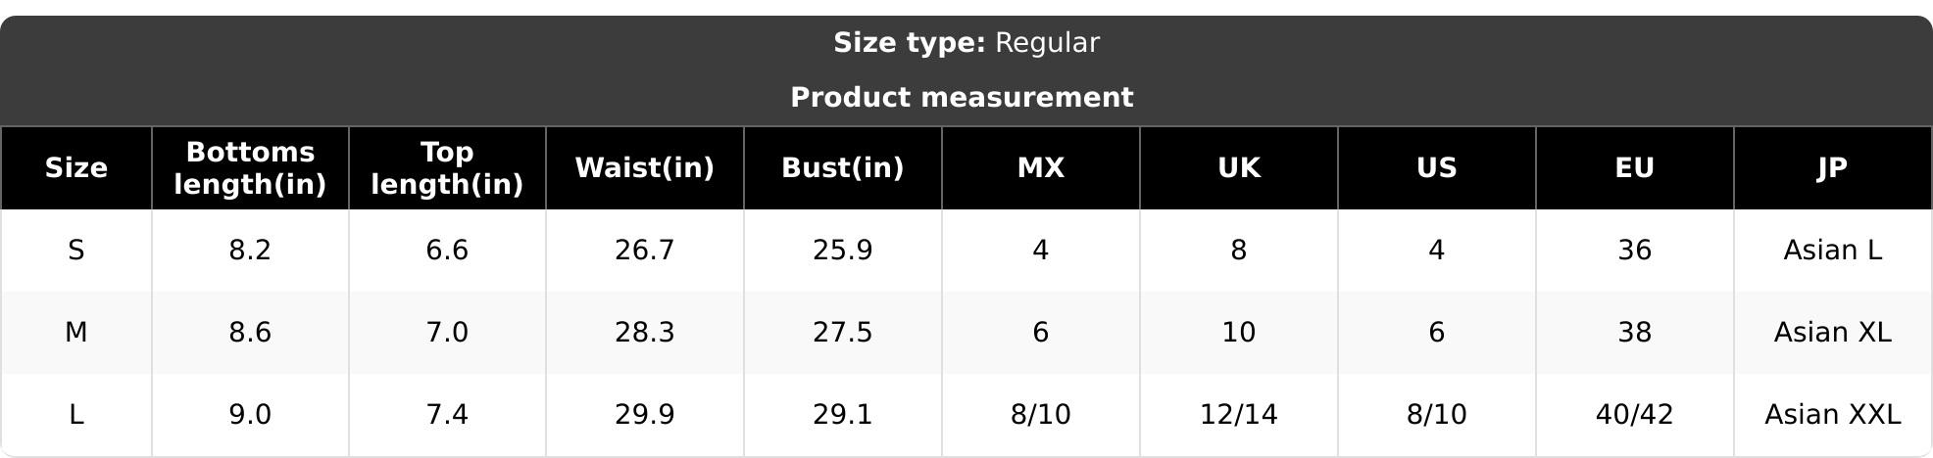Select the 12/14 UK size cell

coord(1239,415)
